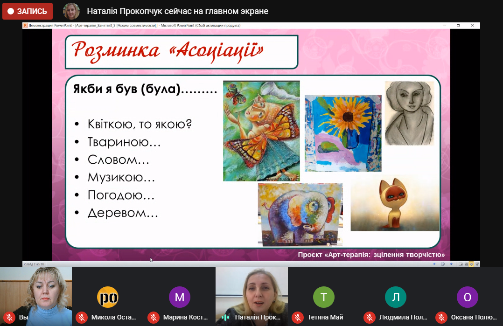Image resolution: width=503 pixels, height=326 pixels.
Task: Click the butterfly girl painting on slide
Action: pos(261,131)
